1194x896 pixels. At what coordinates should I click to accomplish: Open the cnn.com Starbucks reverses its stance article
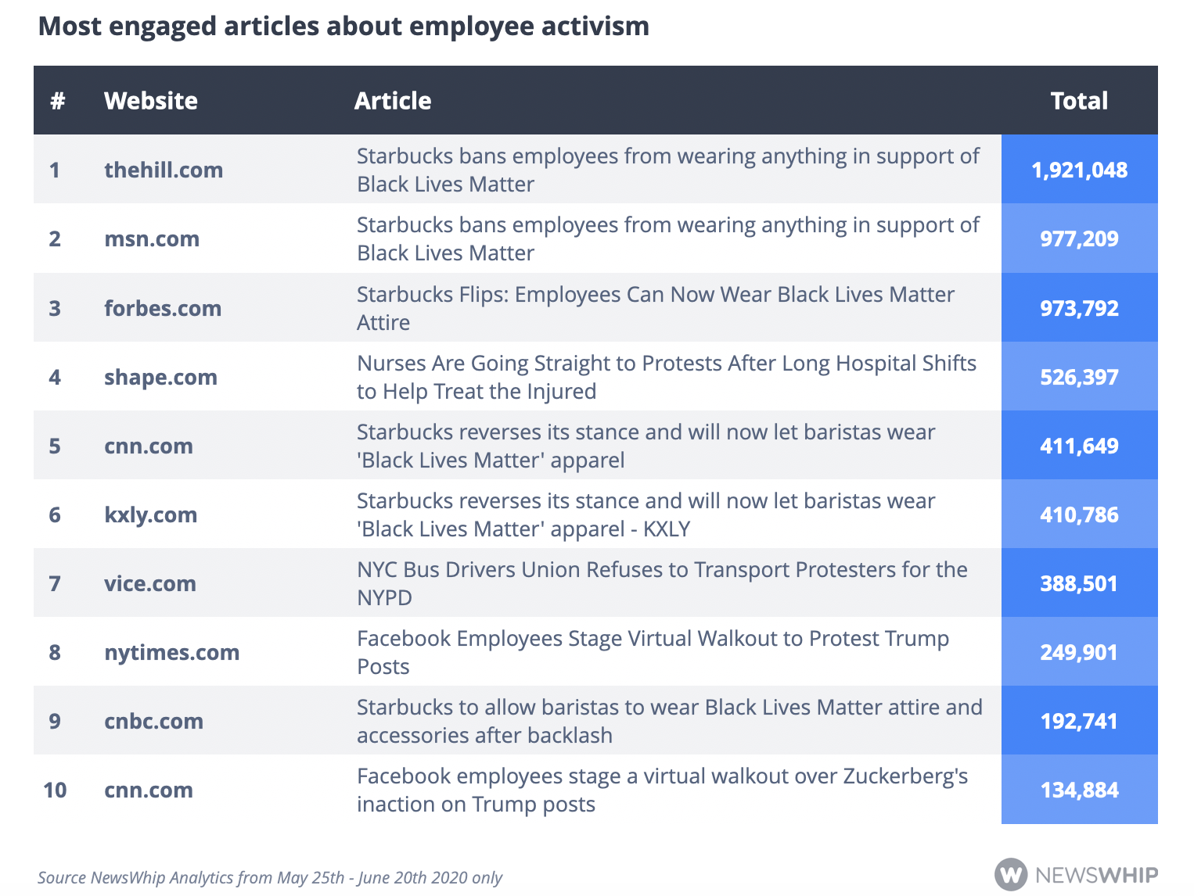(x=646, y=446)
